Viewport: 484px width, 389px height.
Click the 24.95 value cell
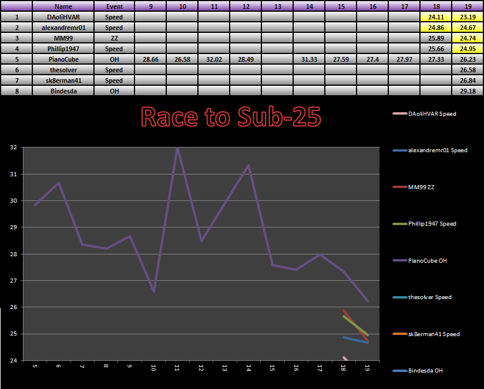coord(468,49)
